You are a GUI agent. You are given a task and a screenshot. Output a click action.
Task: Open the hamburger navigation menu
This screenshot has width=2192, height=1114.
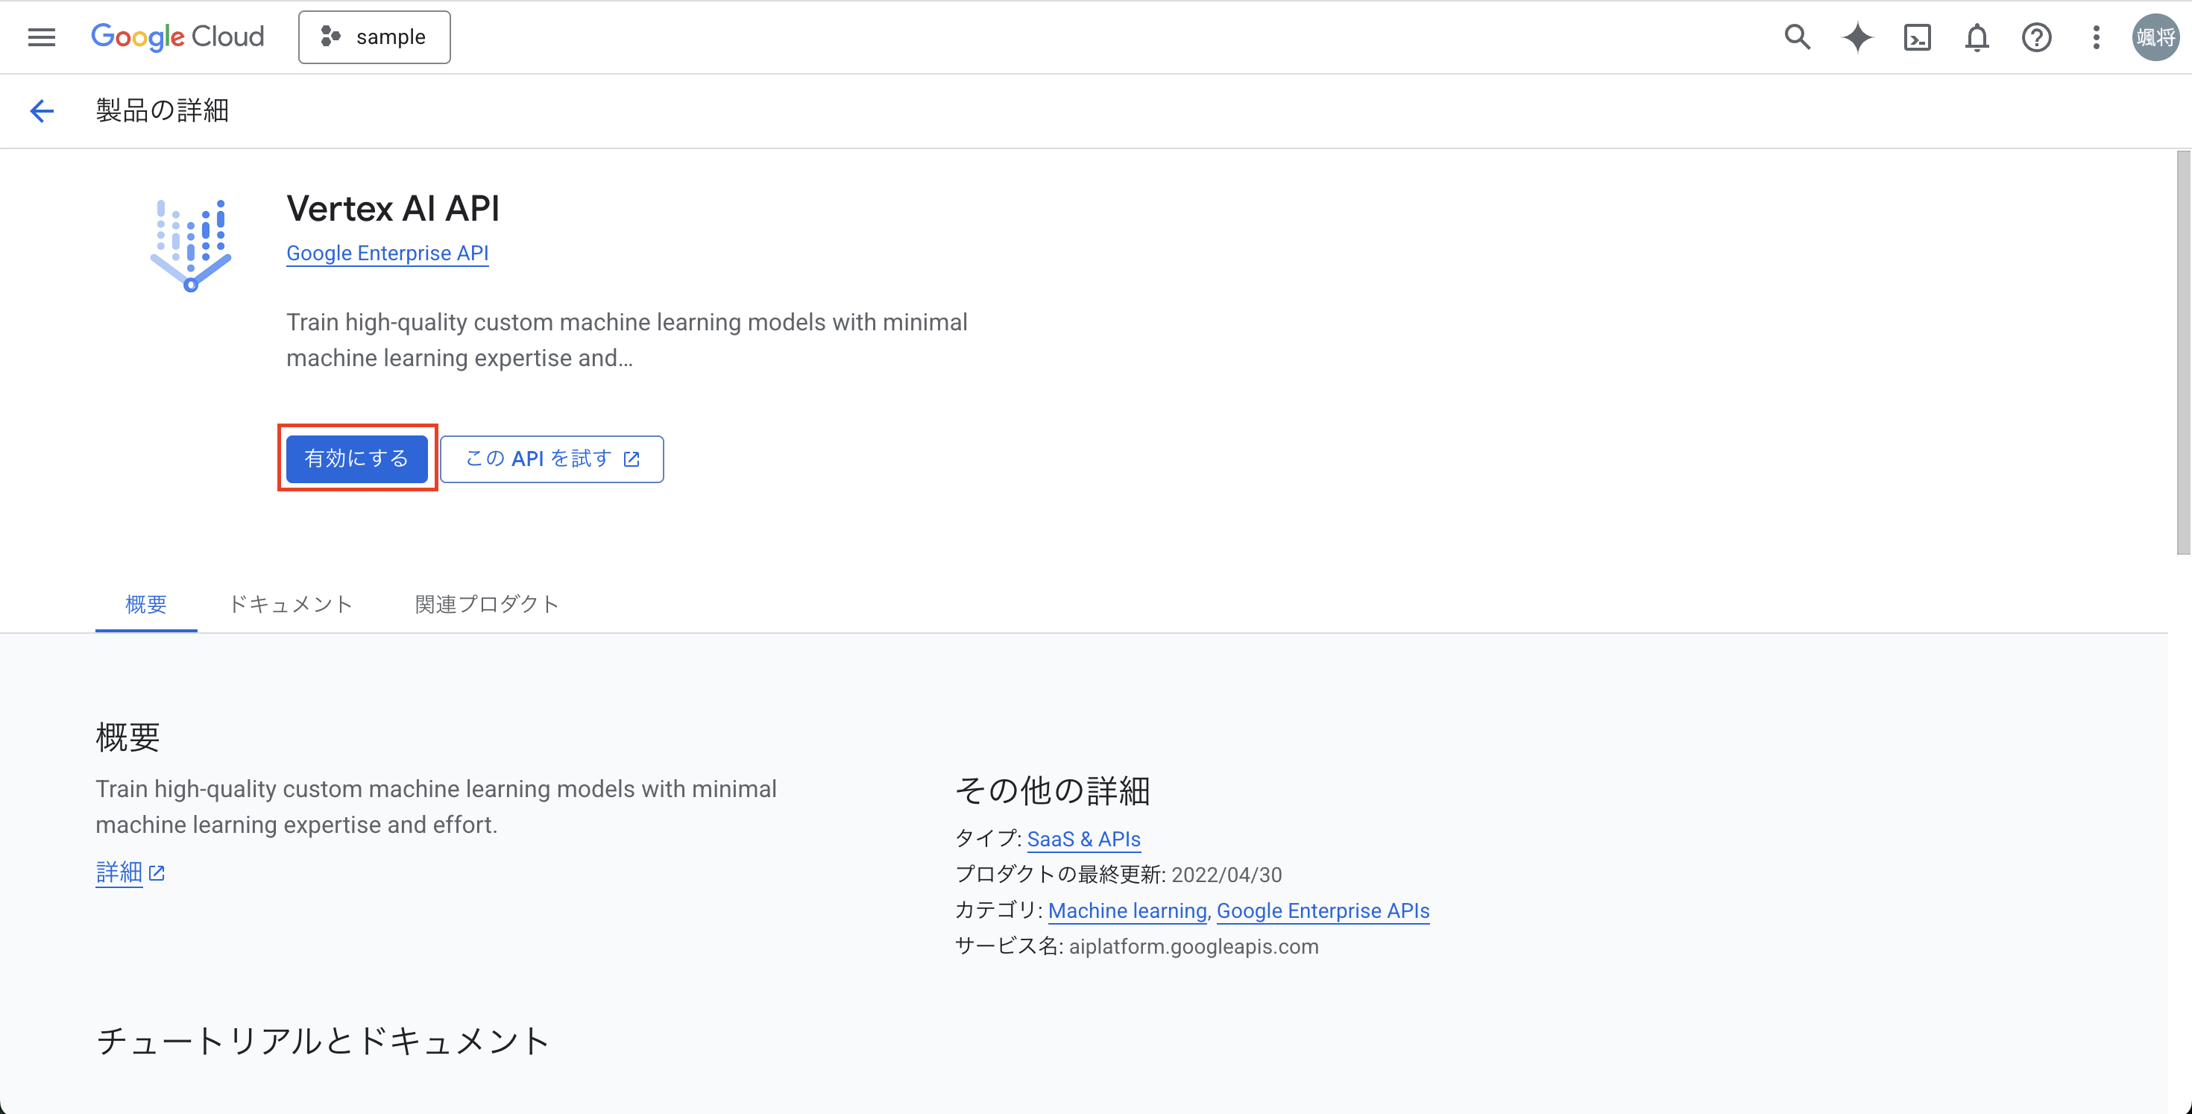[x=42, y=37]
